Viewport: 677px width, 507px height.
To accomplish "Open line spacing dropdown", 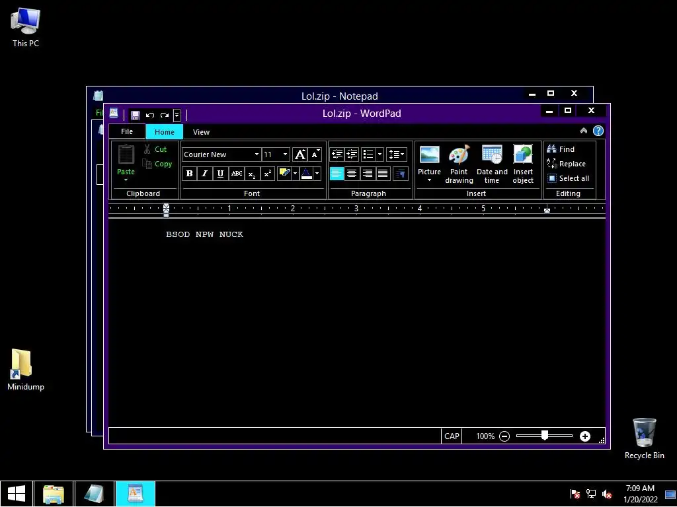I will [x=397, y=154].
